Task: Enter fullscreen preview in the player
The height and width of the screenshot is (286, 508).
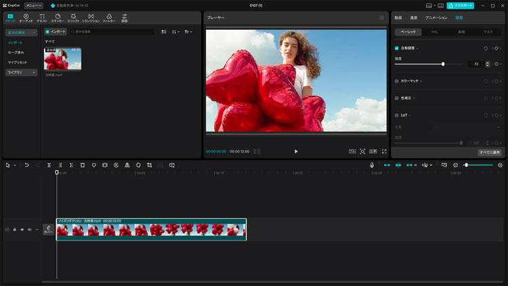Action: pos(385,151)
